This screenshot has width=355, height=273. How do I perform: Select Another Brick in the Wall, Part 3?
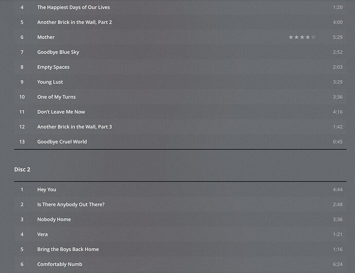(74, 127)
